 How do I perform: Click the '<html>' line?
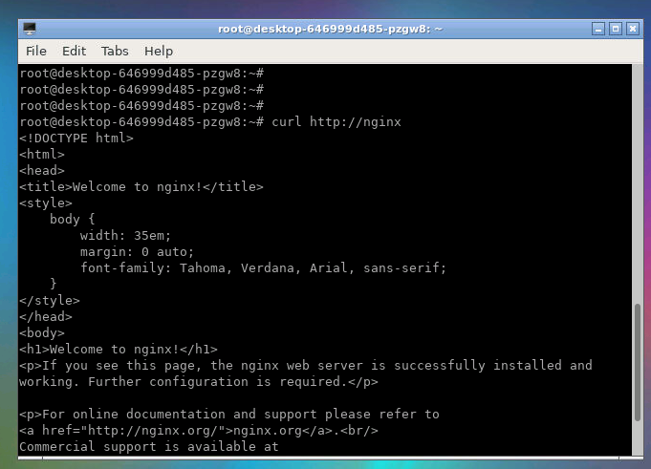[42, 154]
